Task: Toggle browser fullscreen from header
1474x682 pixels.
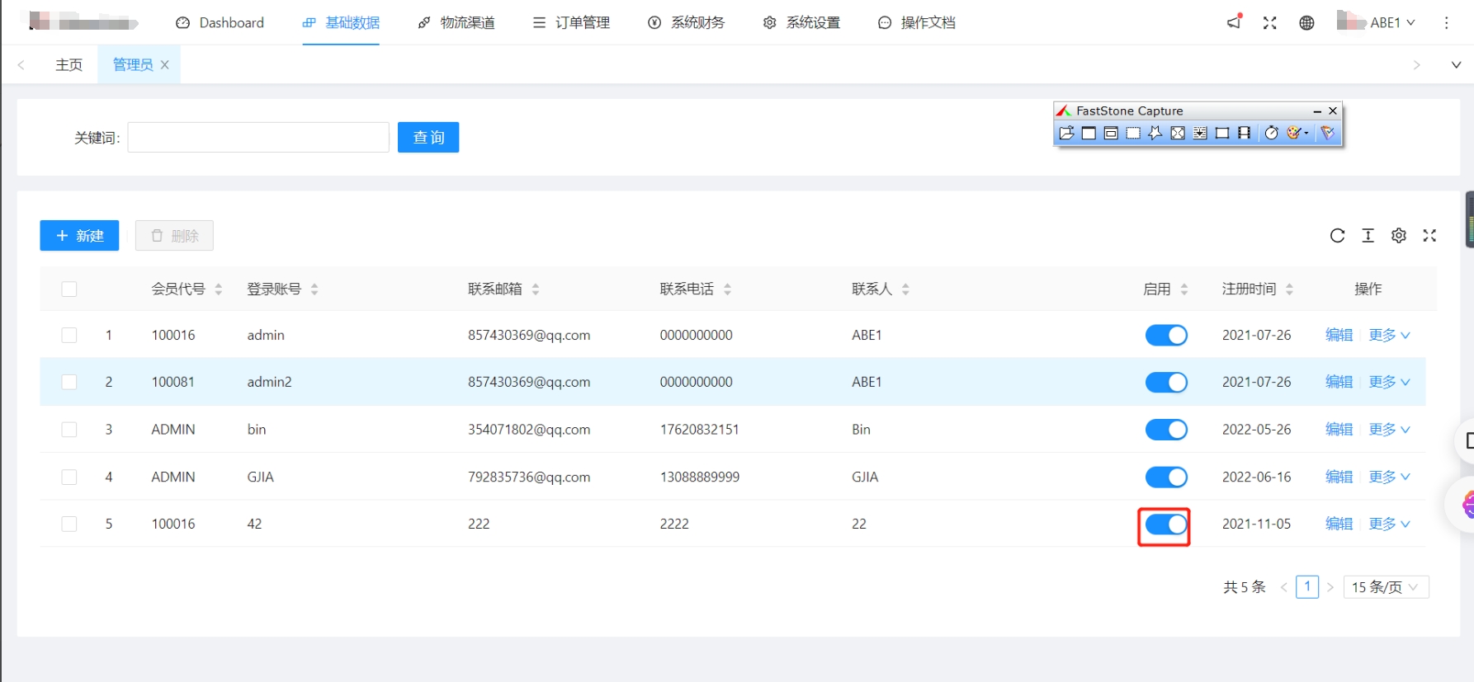Action: click(1270, 23)
